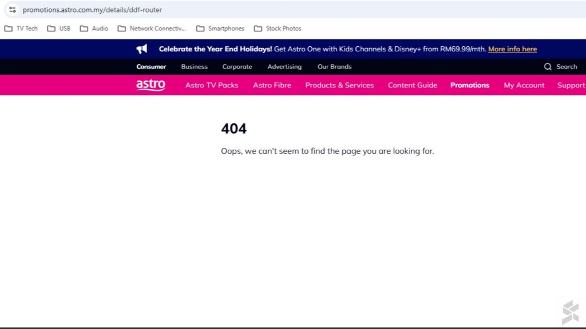Click the 'More info here' link
Viewport: 586px width, 329px height.
tap(512, 49)
